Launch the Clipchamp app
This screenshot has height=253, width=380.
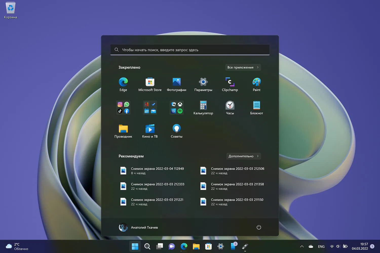coord(230,85)
